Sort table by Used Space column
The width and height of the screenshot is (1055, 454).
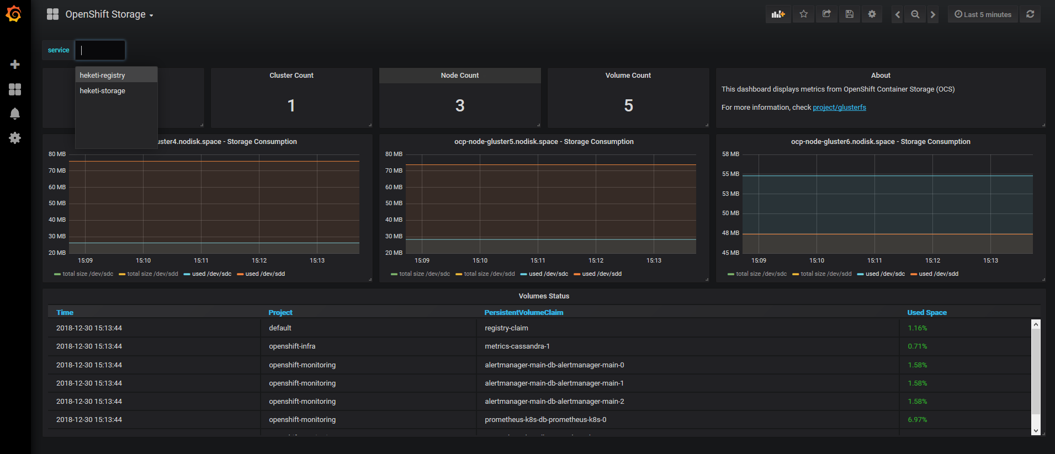[926, 313]
